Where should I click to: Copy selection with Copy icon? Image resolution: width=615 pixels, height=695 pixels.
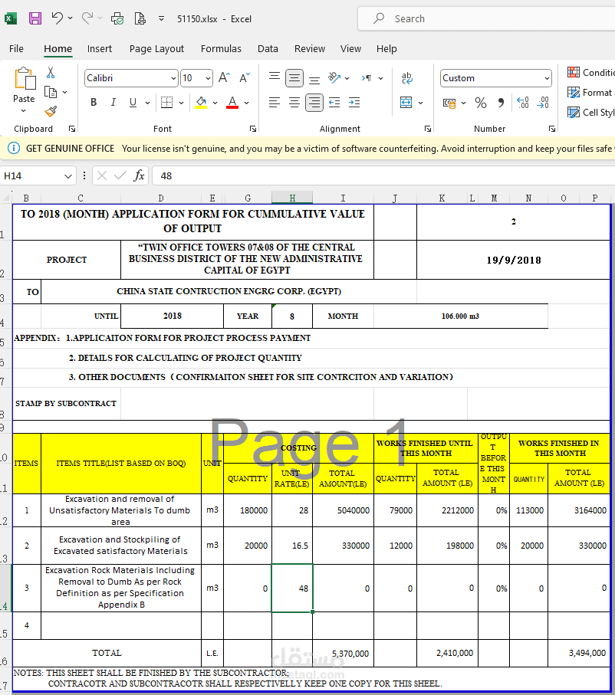(x=51, y=92)
